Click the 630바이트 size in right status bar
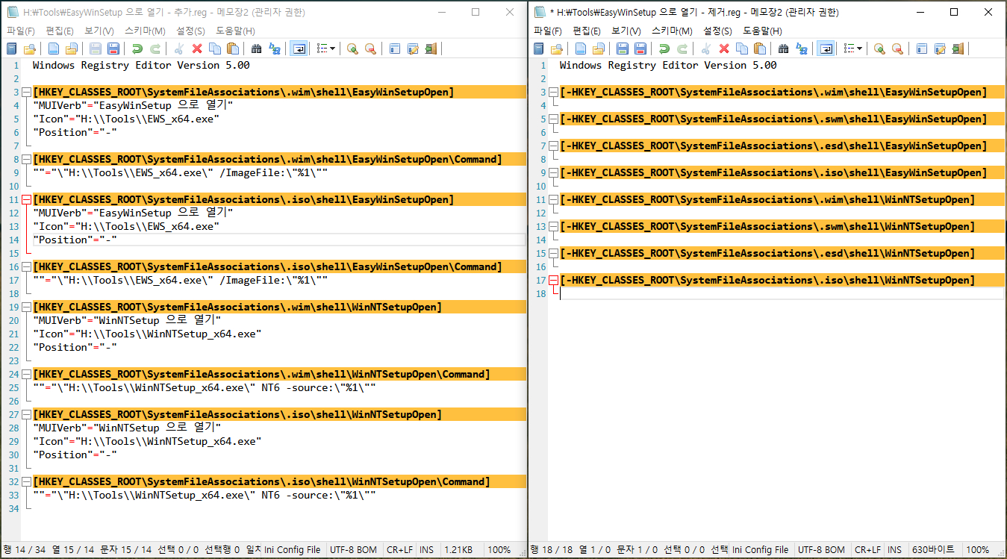Image resolution: width=1007 pixels, height=559 pixels. (933, 550)
